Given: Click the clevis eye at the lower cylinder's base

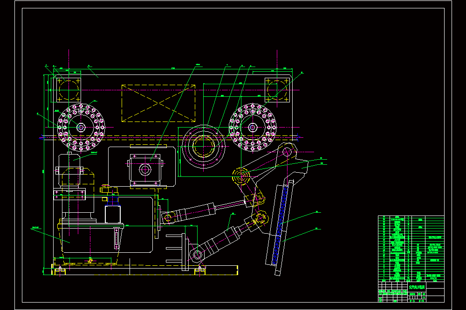Looking at the screenshot, I should [x=197, y=255].
